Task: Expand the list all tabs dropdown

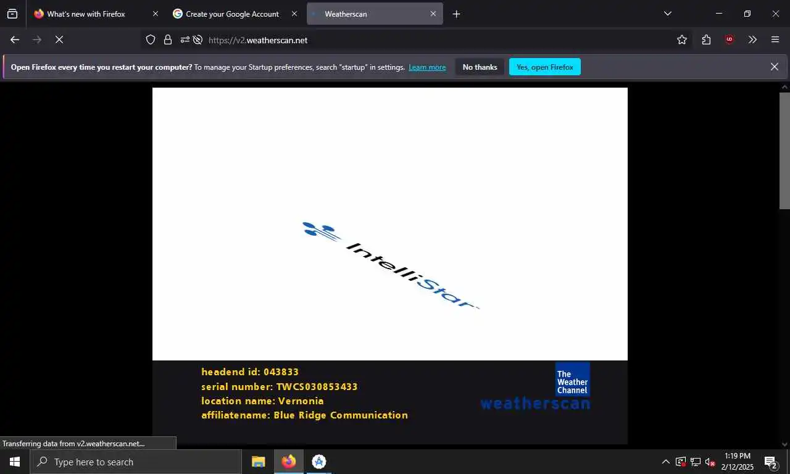Action: (x=667, y=14)
